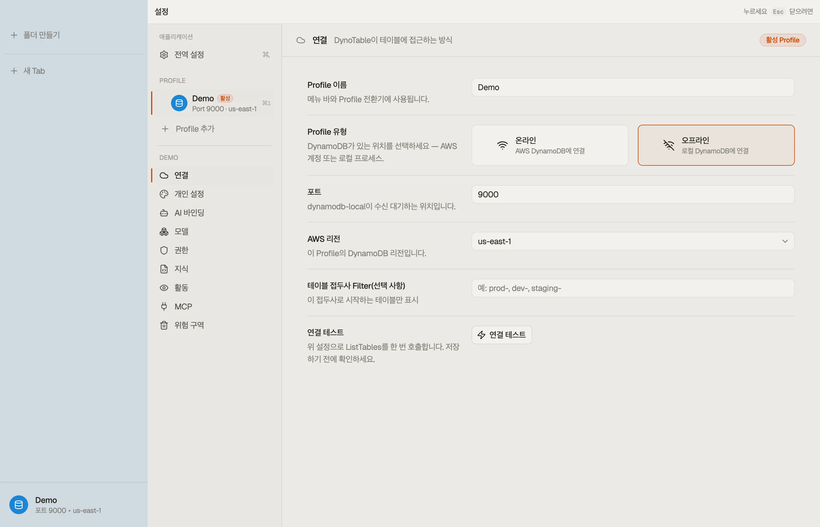820x527 pixels.
Task: Switch to the 모델 section
Action: pyautogui.click(x=214, y=232)
